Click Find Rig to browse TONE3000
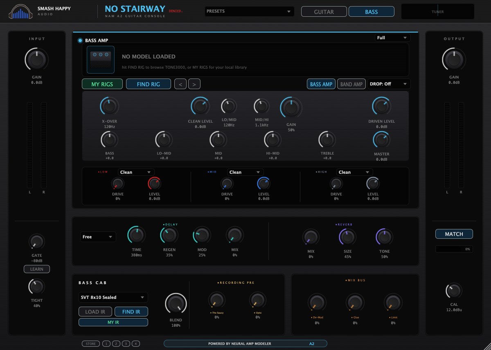 pyautogui.click(x=149, y=84)
